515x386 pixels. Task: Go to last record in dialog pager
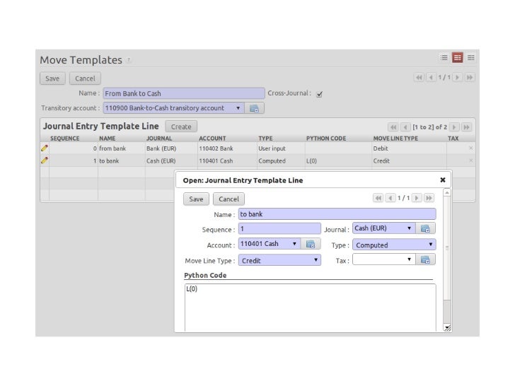tap(429, 198)
